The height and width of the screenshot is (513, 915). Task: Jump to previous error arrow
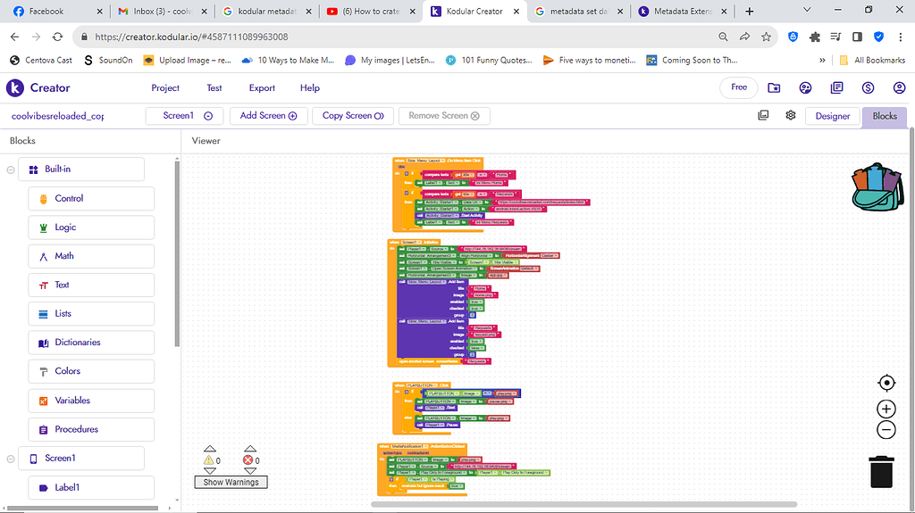[250, 448]
